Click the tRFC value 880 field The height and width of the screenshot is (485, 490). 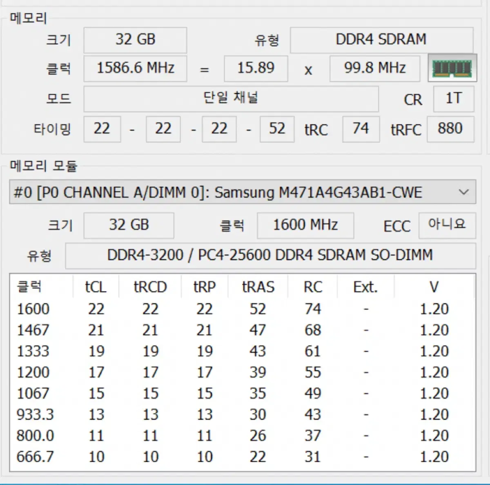pyautogui.click(x=450, y=129)
